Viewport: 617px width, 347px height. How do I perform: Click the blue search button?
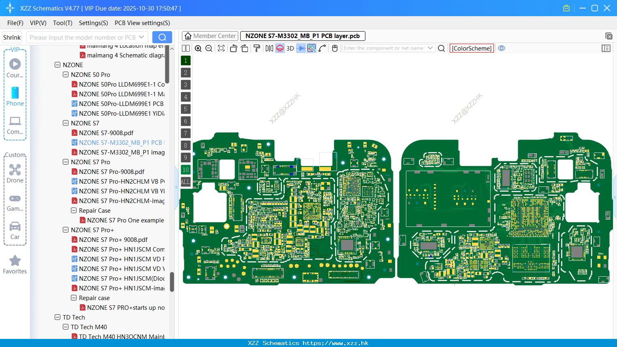(x=162, y=37)
